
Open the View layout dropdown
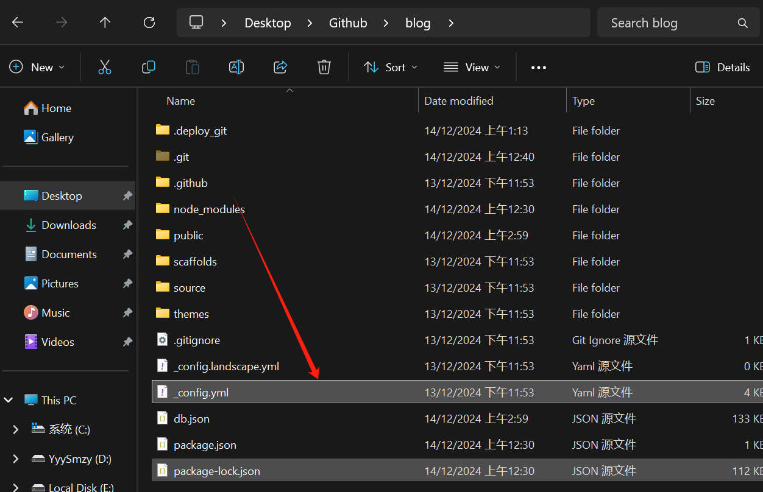pyautogui.click(x=472, y=67)
